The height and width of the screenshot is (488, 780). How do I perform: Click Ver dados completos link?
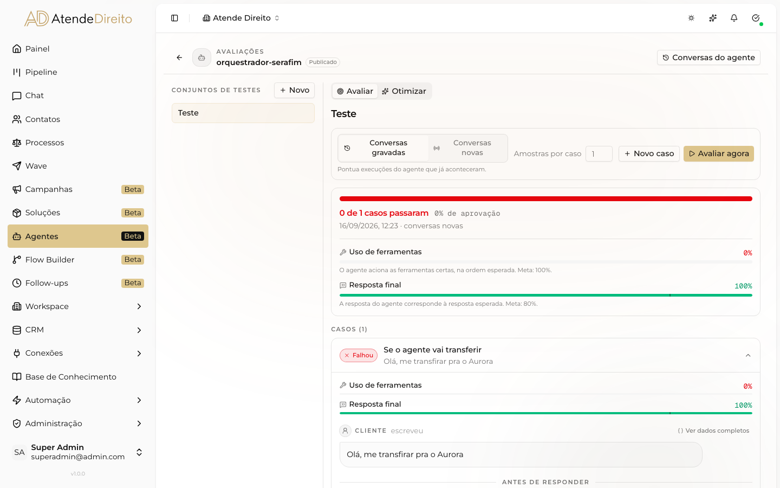pyautogui.click(x=713, y=431)
